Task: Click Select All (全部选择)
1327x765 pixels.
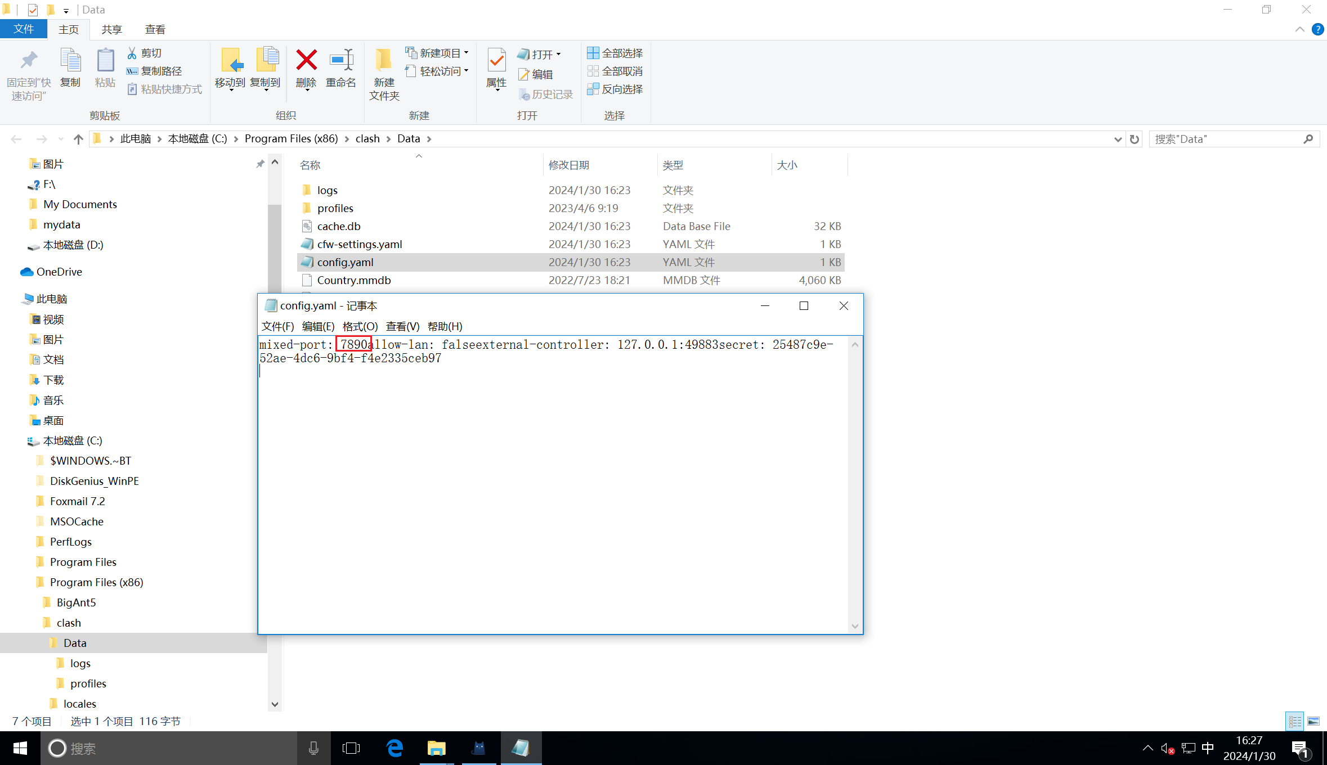Action: (x=615, y=53)
